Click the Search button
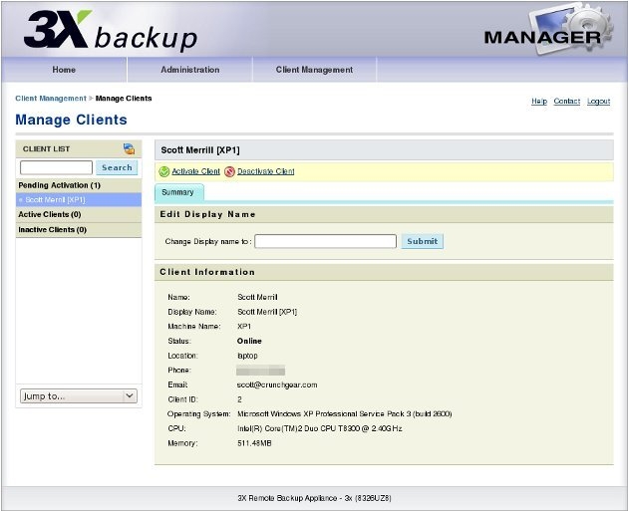This screenshot has height=511, width=628. pos(117,167)
